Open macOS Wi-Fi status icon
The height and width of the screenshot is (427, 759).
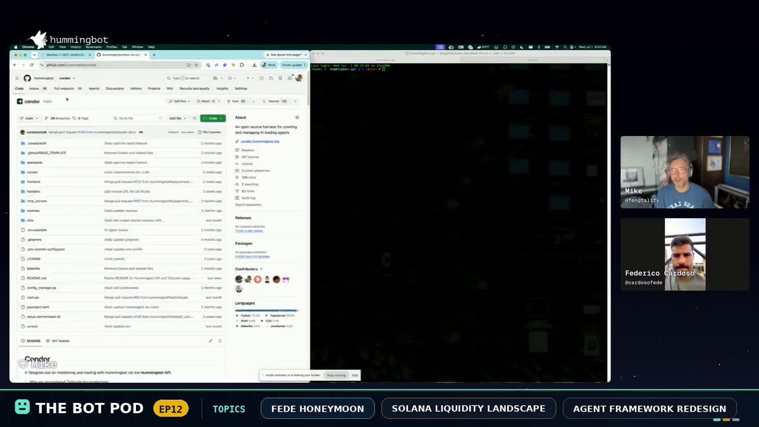coord(557,47)
